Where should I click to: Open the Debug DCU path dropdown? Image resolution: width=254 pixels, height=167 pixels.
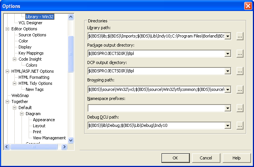[x=228, y=126]
